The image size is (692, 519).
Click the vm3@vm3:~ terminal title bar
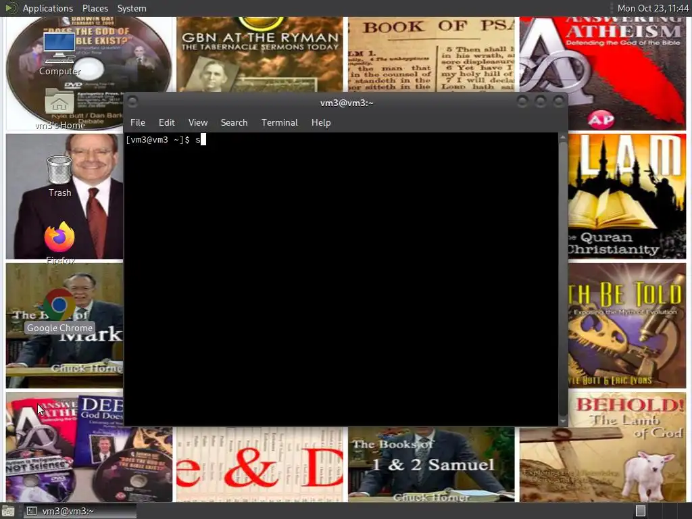point(347,103)
